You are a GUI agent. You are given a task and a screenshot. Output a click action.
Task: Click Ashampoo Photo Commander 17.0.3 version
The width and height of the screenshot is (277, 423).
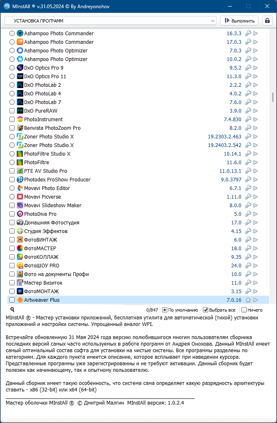pyautogui.click(x=234, y=42)
